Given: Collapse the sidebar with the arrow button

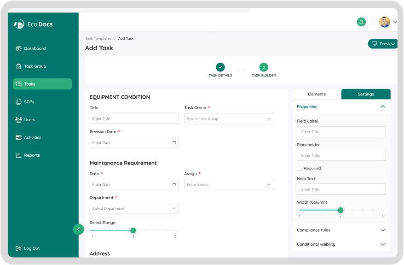Looking at the screenshot, I should click(78, 229).
